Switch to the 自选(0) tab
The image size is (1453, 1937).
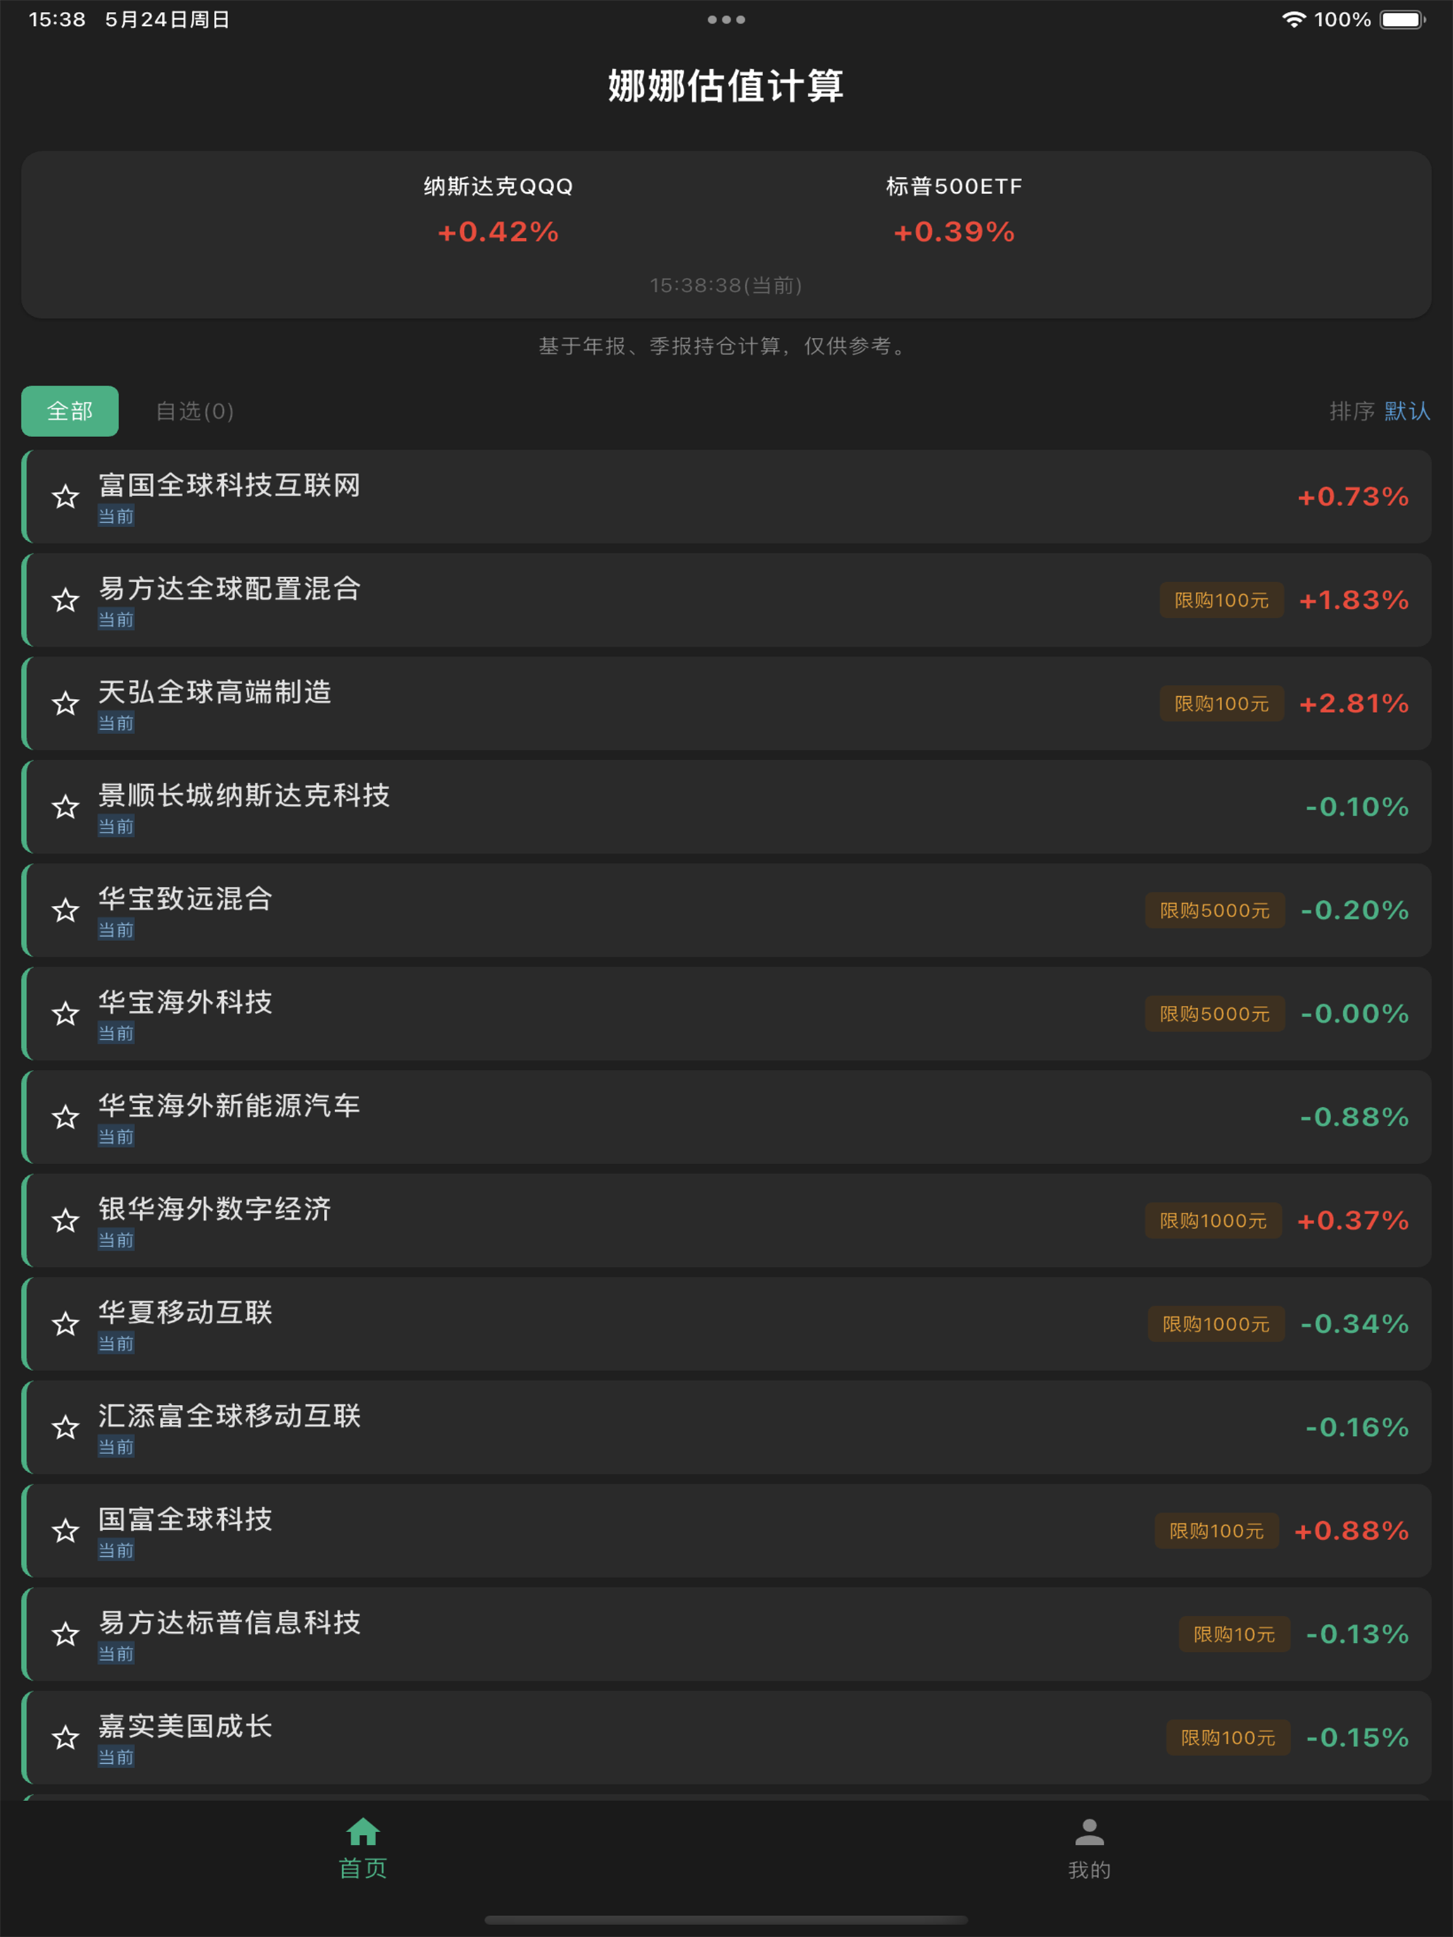(x=194, y=410)
